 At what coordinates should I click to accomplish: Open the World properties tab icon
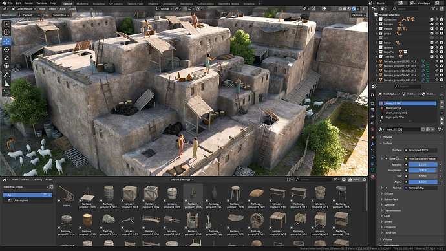372,129
